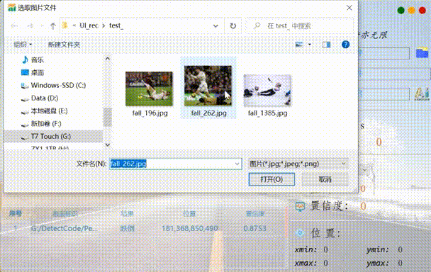This screenshot has height=272, width=431.
Task: Refresh the test_ folder listing
Action: pos(233,25)
